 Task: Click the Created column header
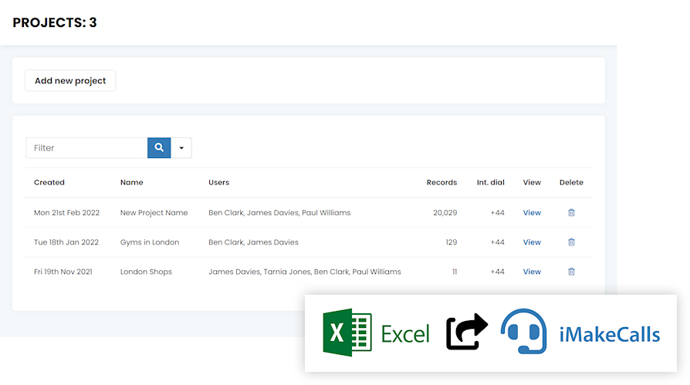point(49,183)
